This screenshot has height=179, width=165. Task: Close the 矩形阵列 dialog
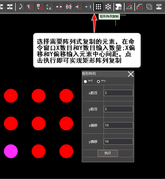[131, 74]
